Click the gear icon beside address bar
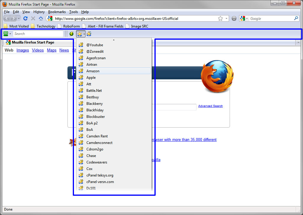Image resolution: width=303 pixels, height=215 pixels. (234, 19)
